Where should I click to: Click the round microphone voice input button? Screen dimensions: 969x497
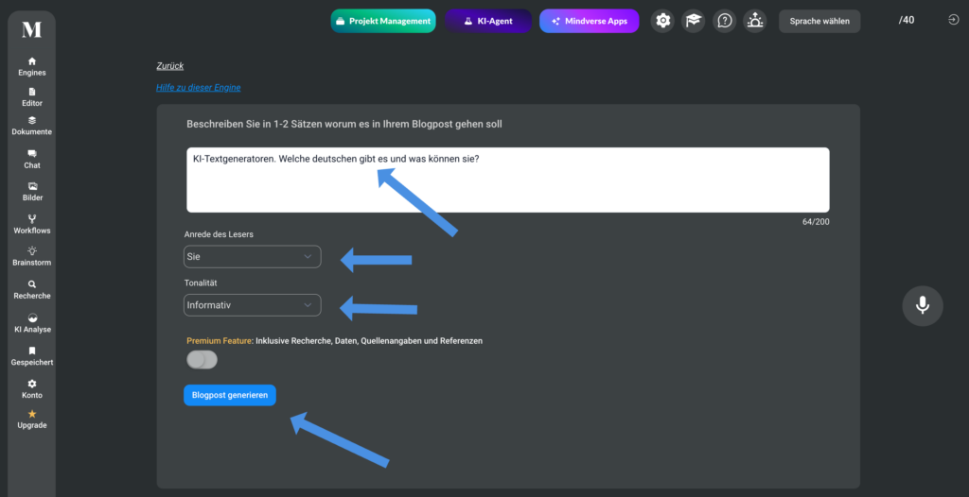(922, 305)
